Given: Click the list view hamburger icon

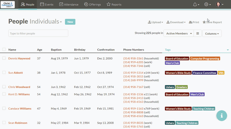Looking at the screenshot, I should [x=198, y=33].
